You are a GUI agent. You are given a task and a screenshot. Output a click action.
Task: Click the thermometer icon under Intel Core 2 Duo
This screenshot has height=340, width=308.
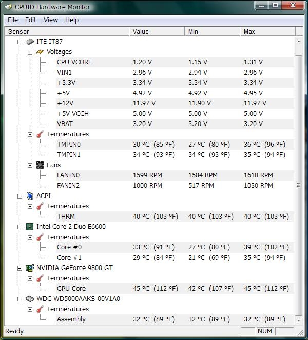pos(40,237)
